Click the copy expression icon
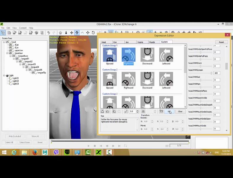 (114, 111)
